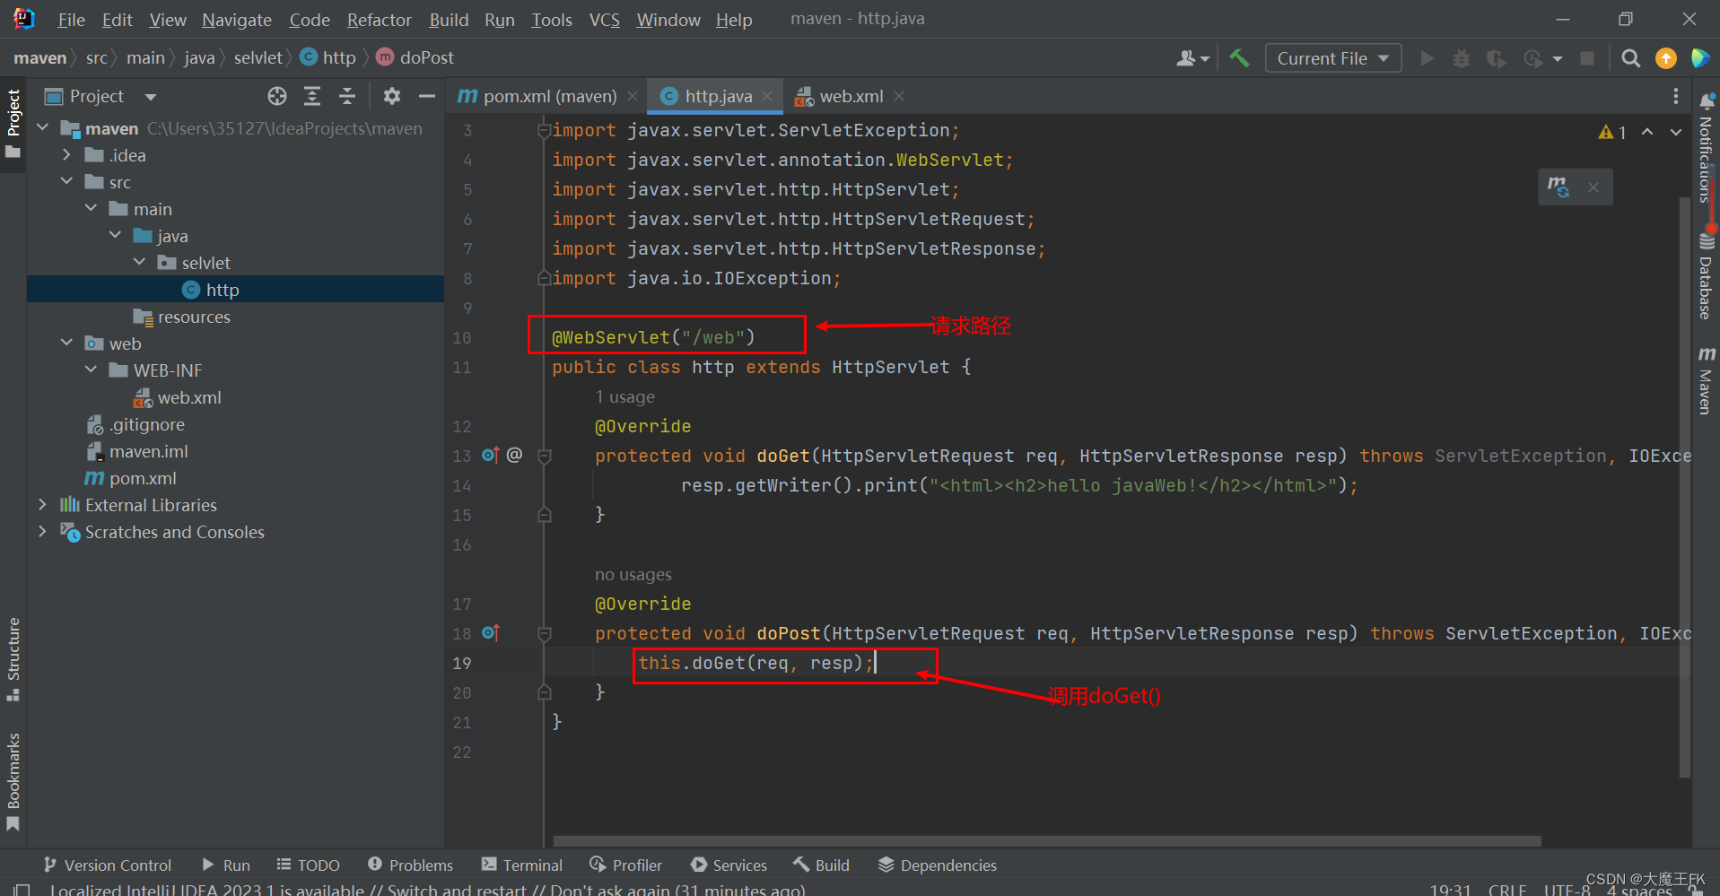This screenshot has height=896, width=1720.
Task: Toggle the Bookmarks tool window
Action: tap(13, 781)
